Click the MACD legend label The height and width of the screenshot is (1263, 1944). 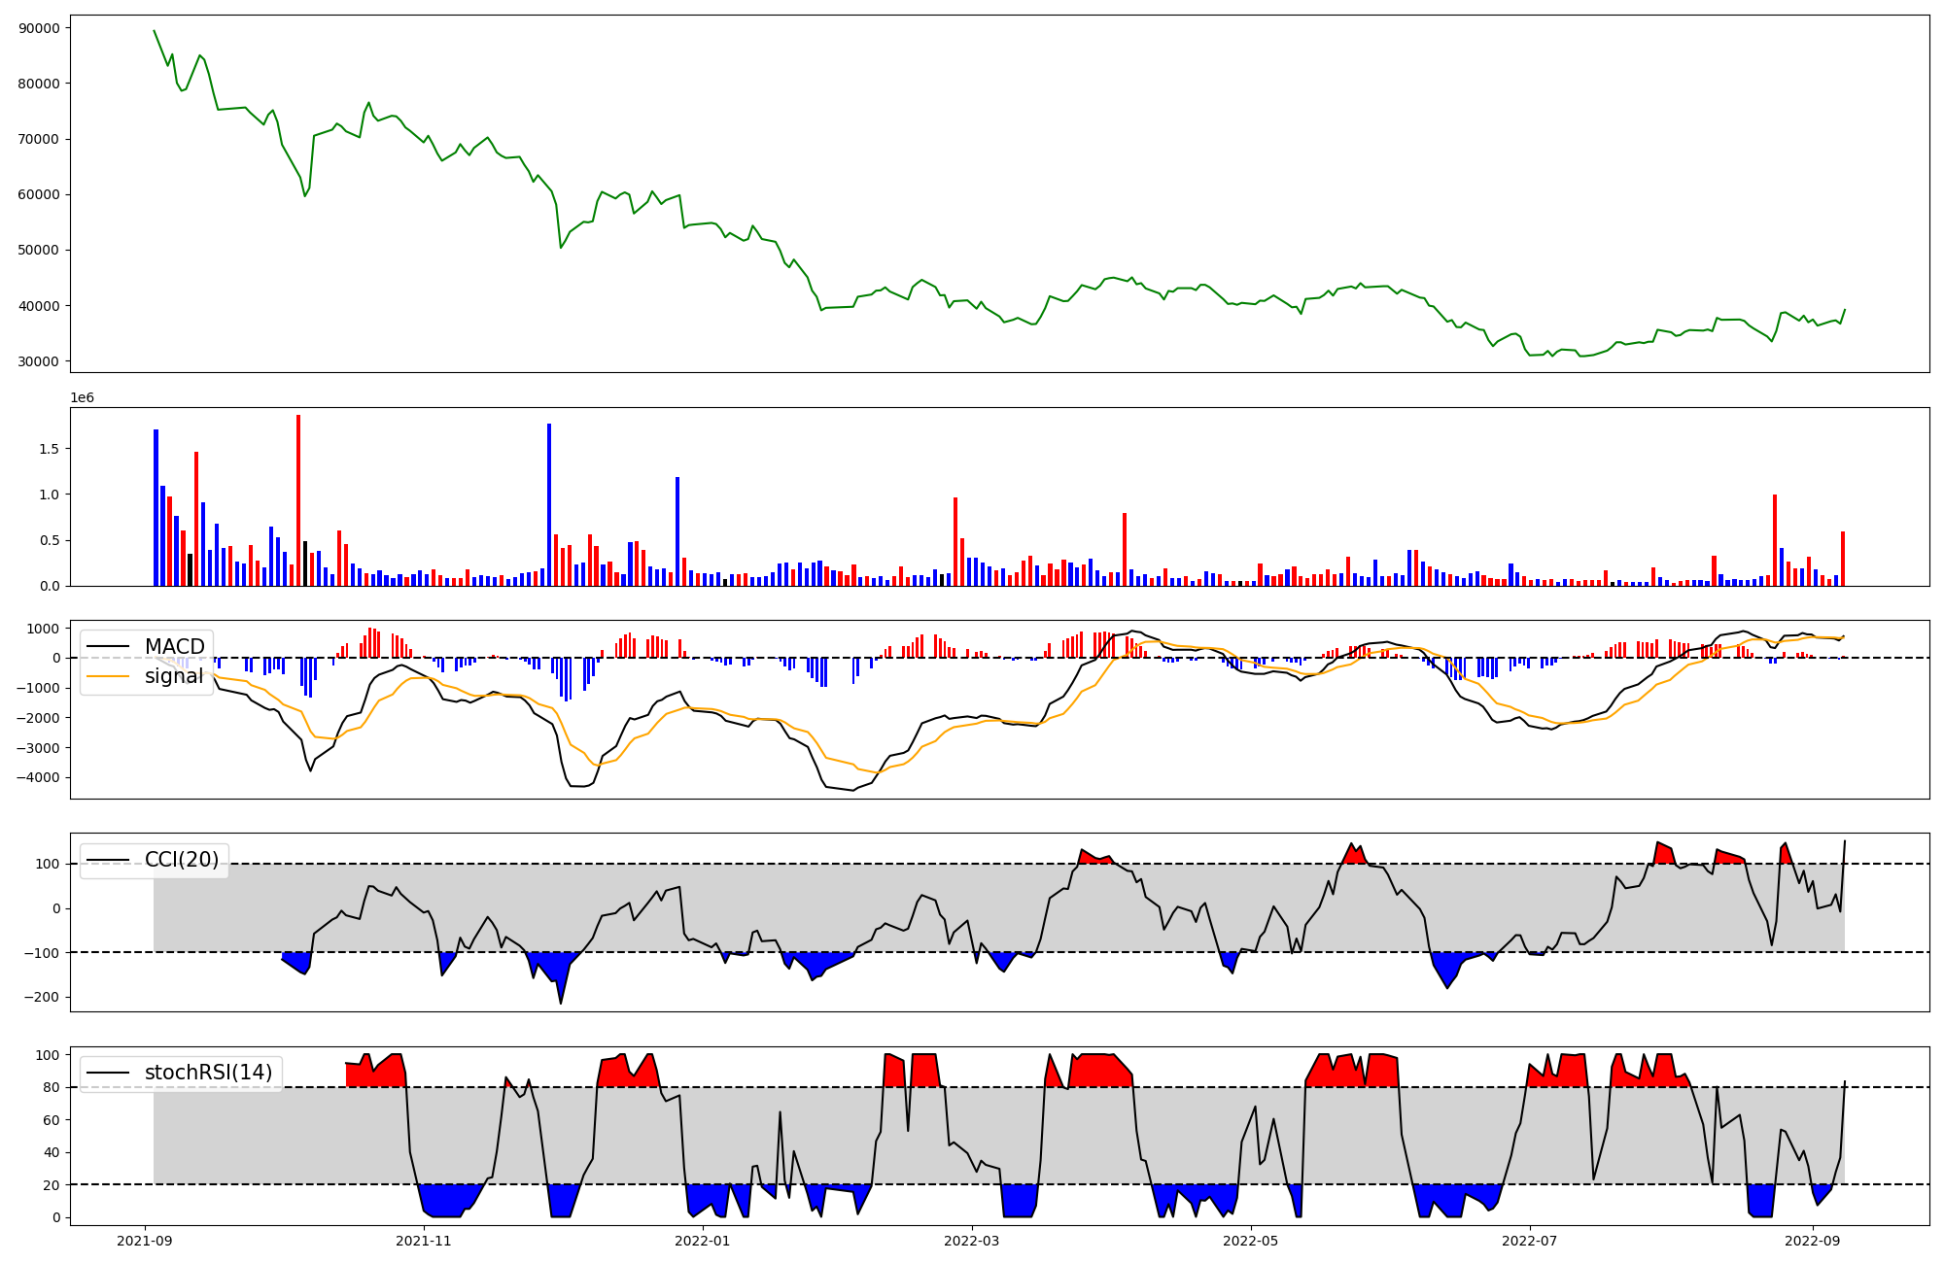[x=174, y=647]
